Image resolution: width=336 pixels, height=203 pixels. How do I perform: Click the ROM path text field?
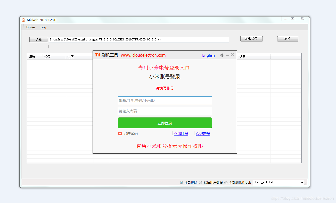pyautogui.click(x=139, y=40)
